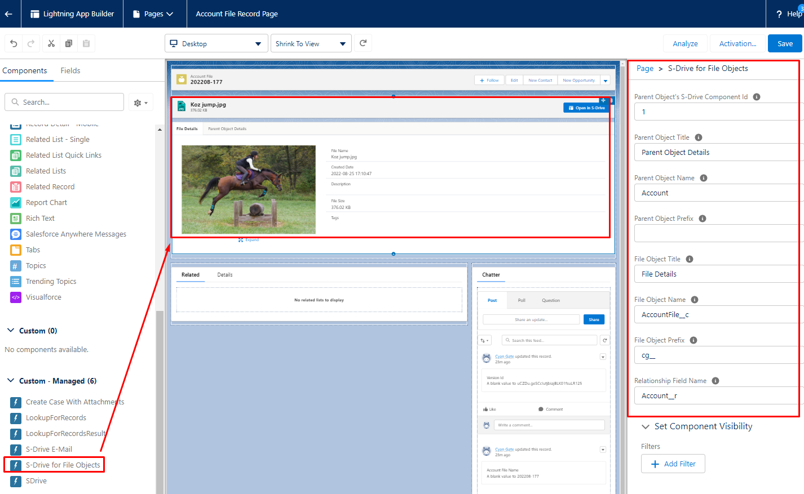
Task: Click info icon beside Relationship Field Name
Action: coord(715,381)
